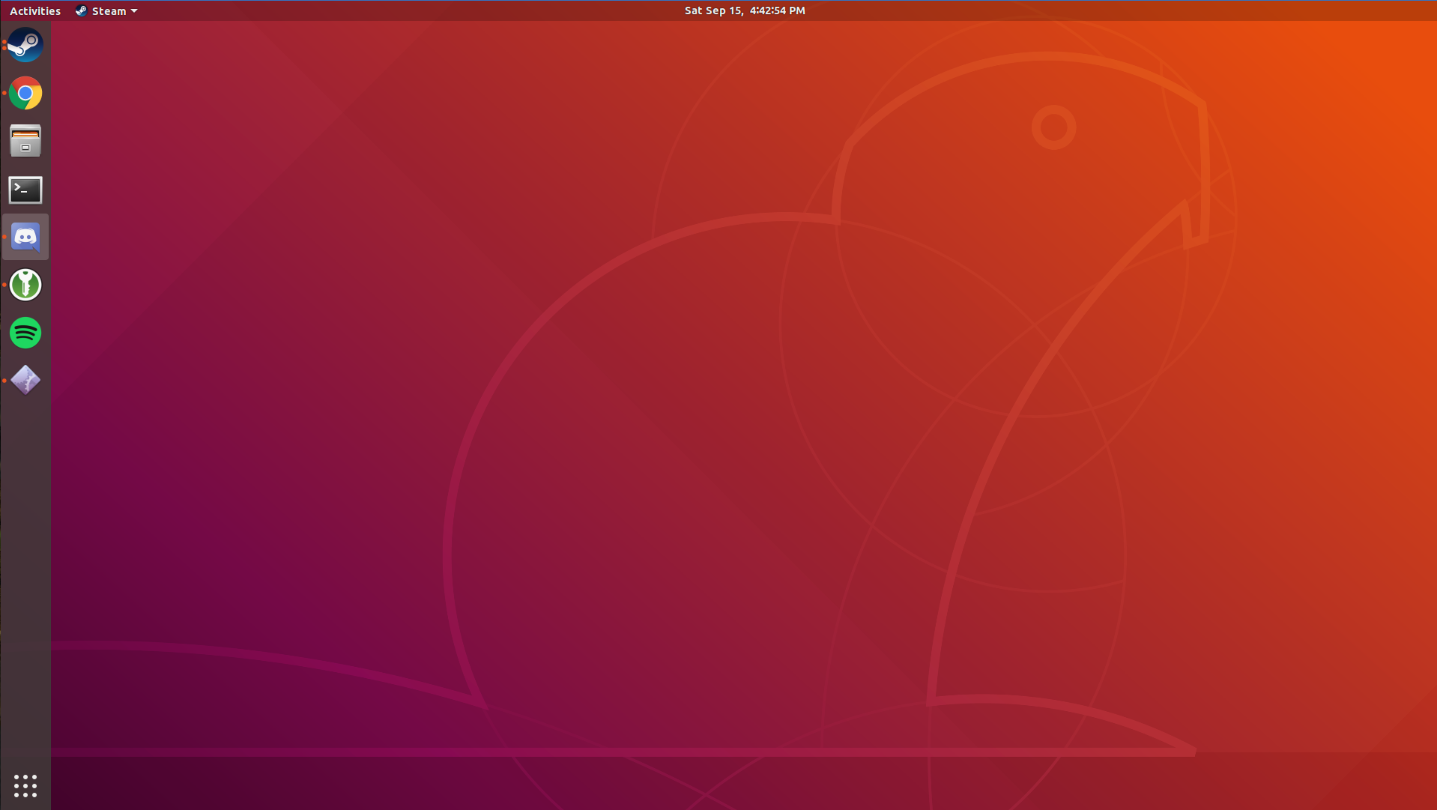1437x810 pixels.
Task: Open Steam from the dock
Action: 25,45
